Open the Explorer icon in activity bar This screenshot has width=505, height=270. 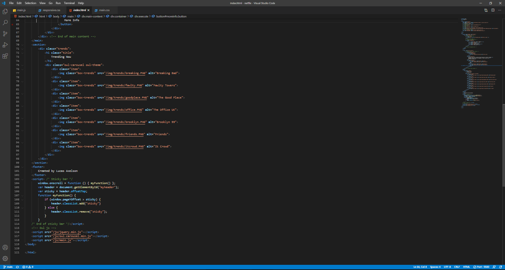pyautogui.click(x=5, y=11)
